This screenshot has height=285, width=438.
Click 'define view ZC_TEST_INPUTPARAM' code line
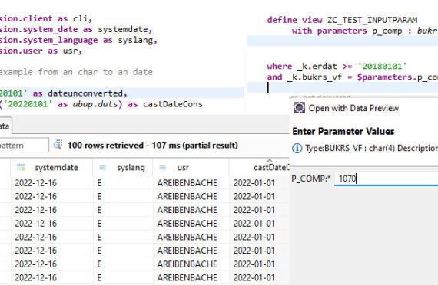point(342,20)
